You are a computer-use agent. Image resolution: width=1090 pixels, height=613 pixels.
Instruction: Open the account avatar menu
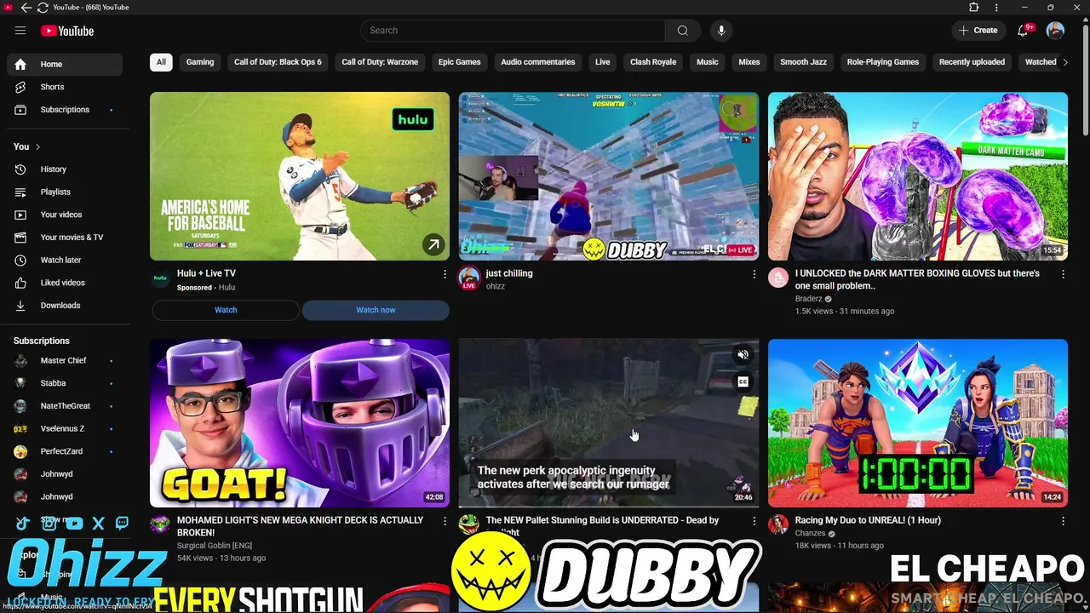point(1055,31)
